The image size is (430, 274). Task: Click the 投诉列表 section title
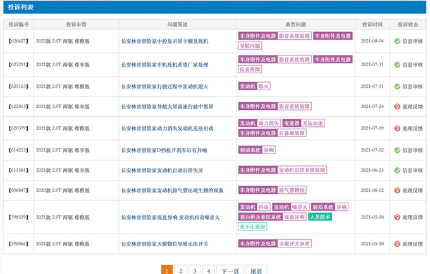pos(21,7)
